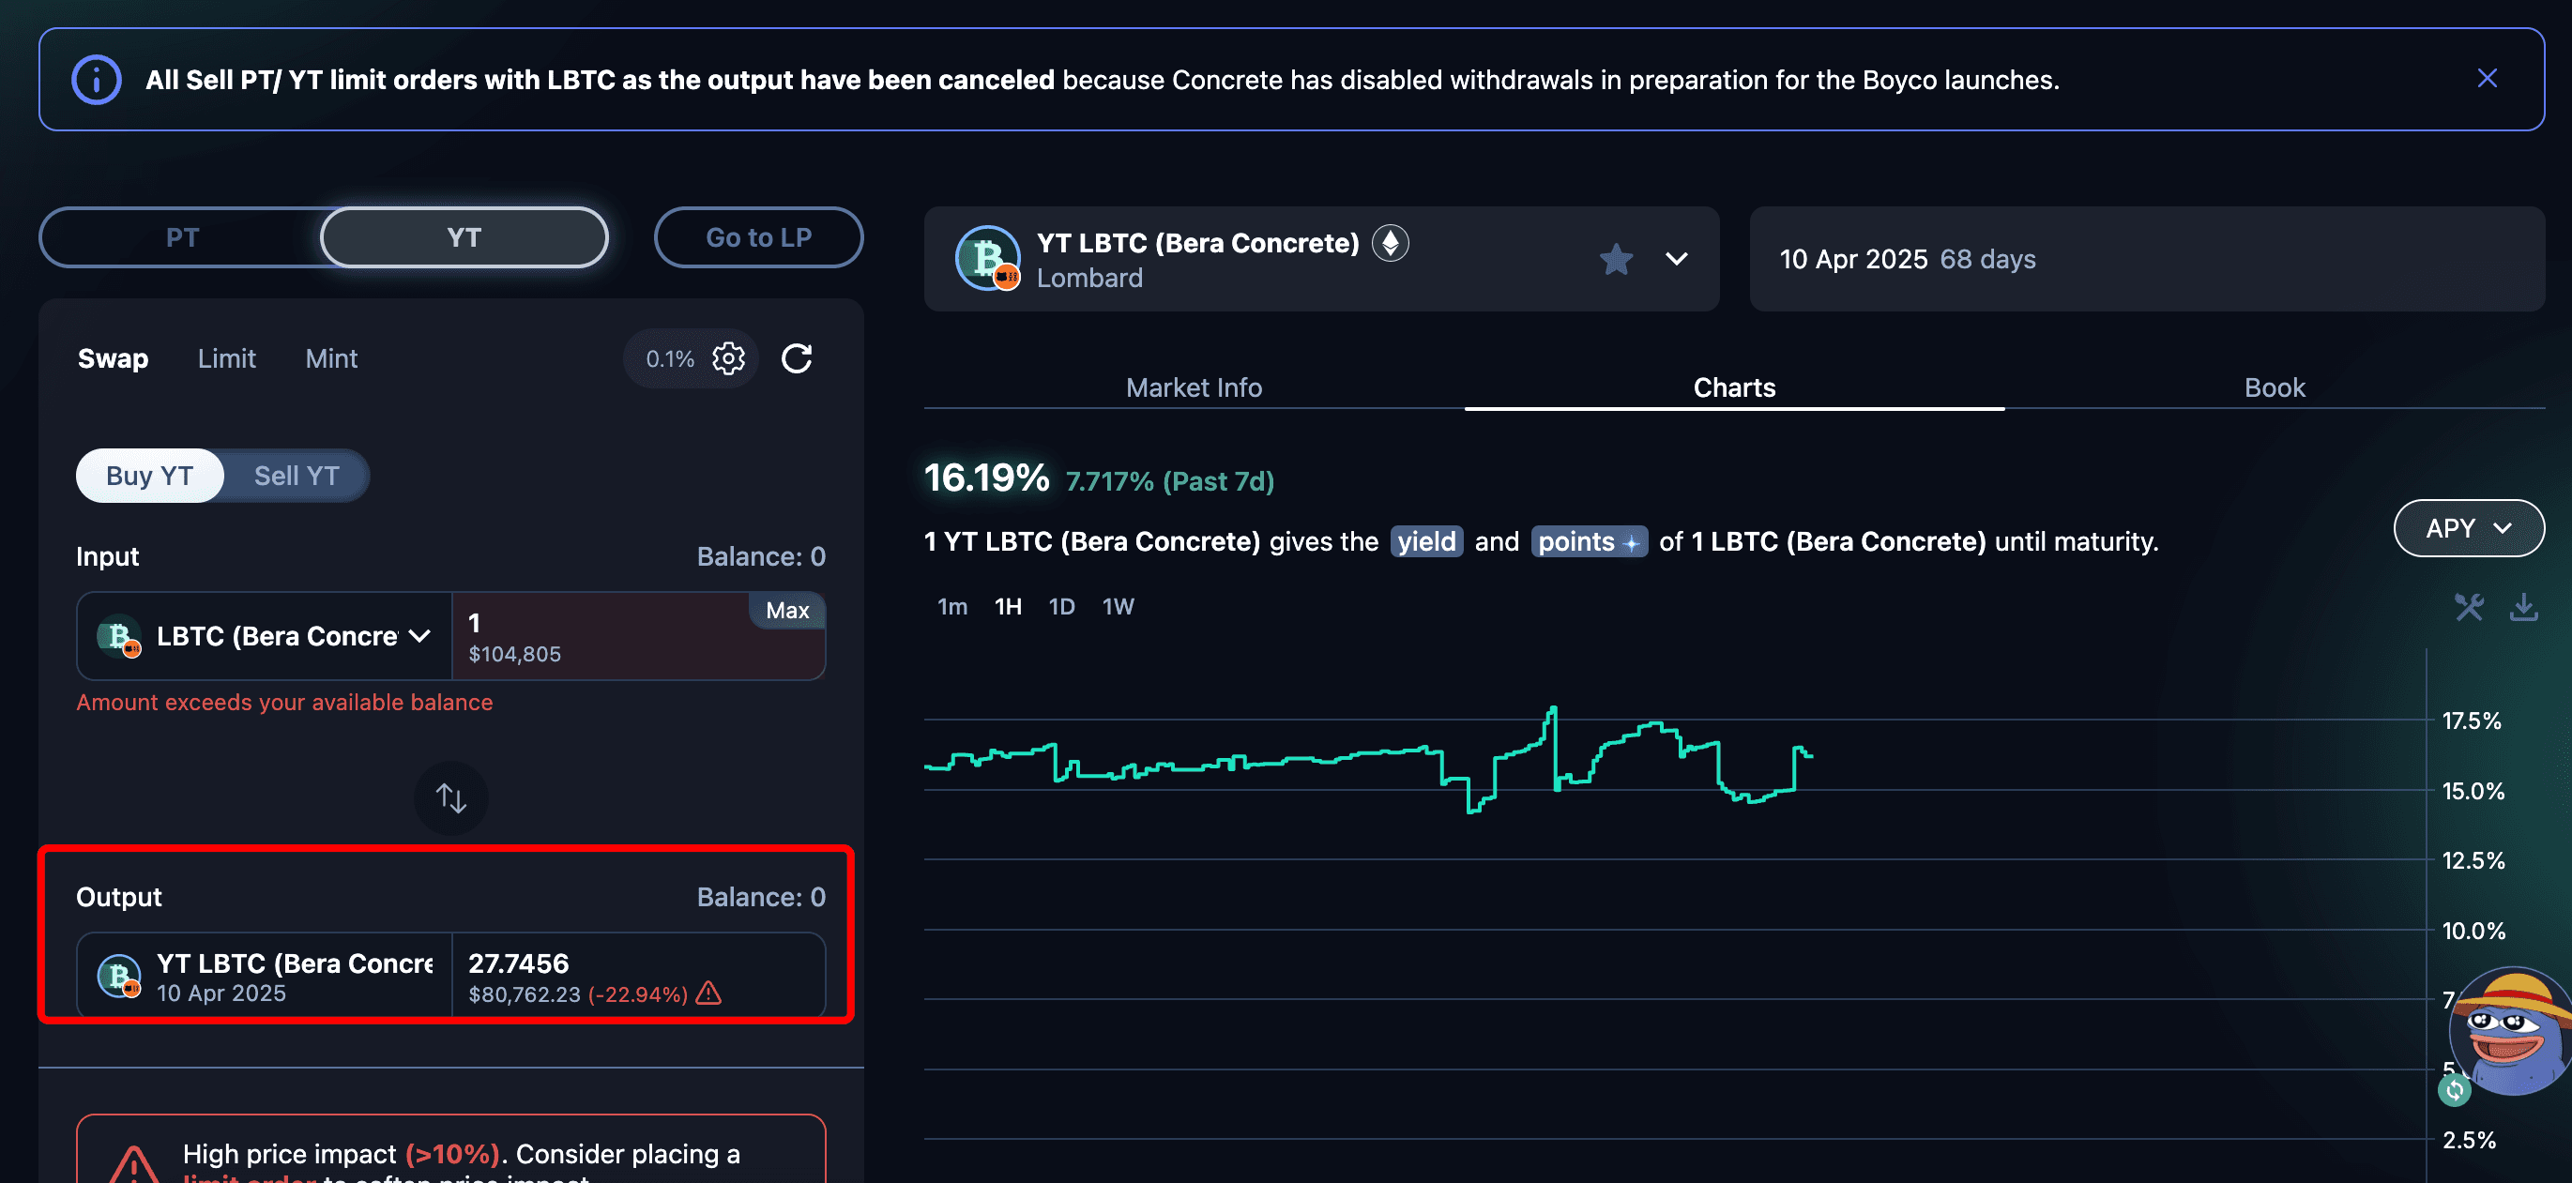Image resolution: width=2572 pixels, height=1183 pixels.
Task: Open chart tools wrench icon
Action: click(2469, 606)
